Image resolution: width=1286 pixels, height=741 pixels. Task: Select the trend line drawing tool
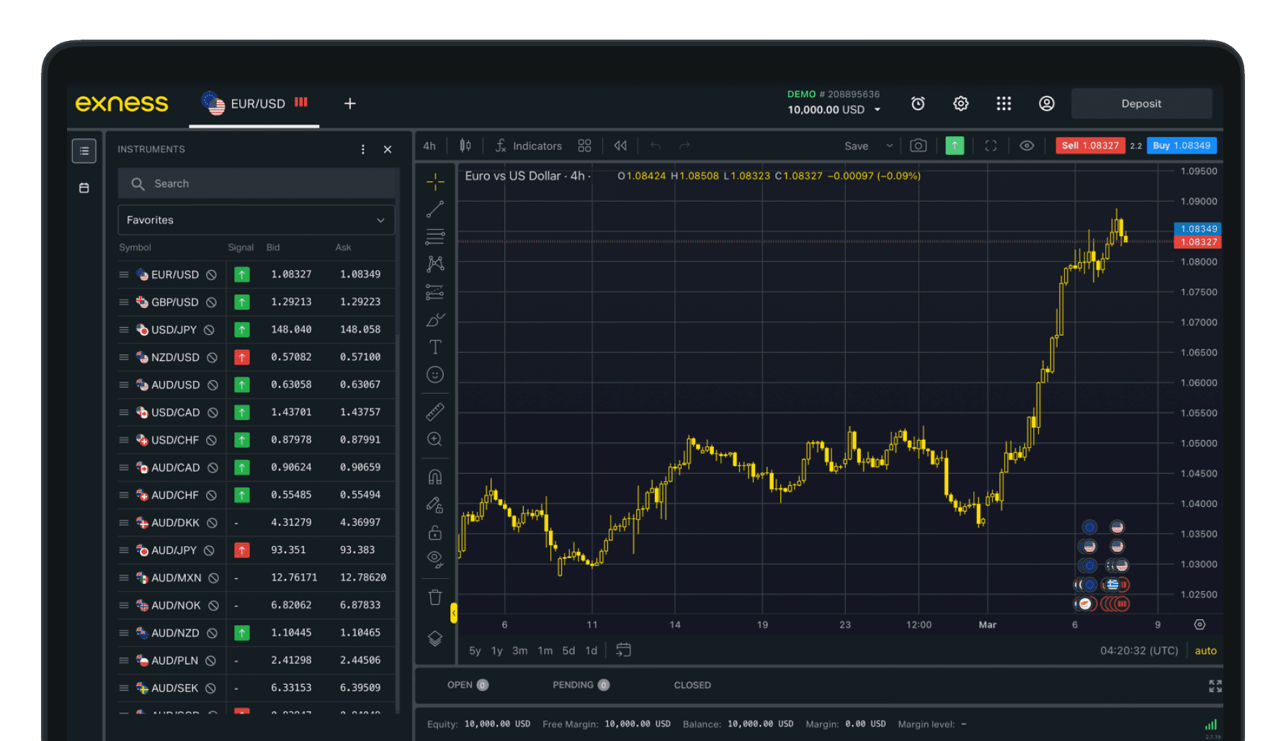[x=435, y=209]
